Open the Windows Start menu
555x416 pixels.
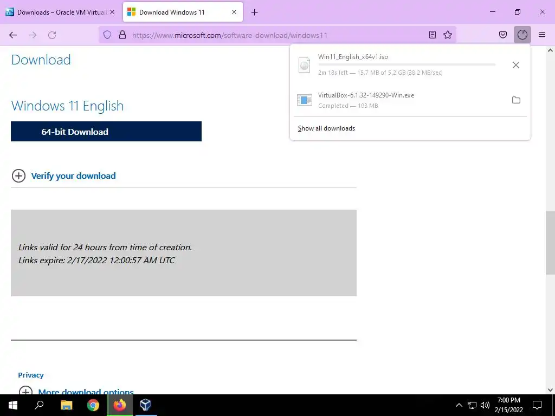click(x=13, y=405)
